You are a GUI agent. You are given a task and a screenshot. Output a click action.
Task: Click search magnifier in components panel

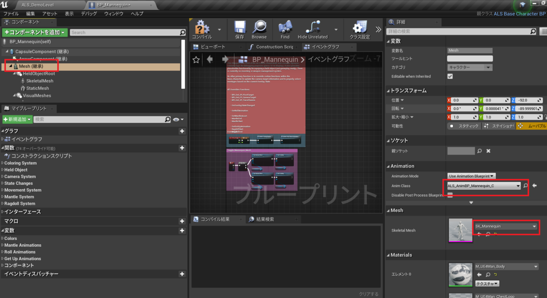pyautogui.click(x=182, y=32)
